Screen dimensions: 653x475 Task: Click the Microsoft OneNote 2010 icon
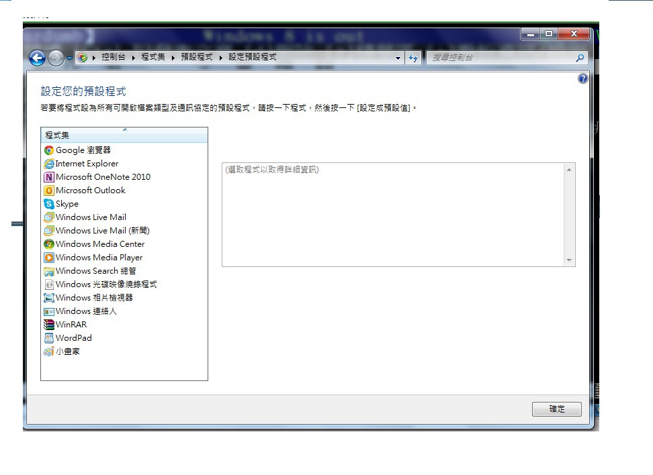pos(49,177)
